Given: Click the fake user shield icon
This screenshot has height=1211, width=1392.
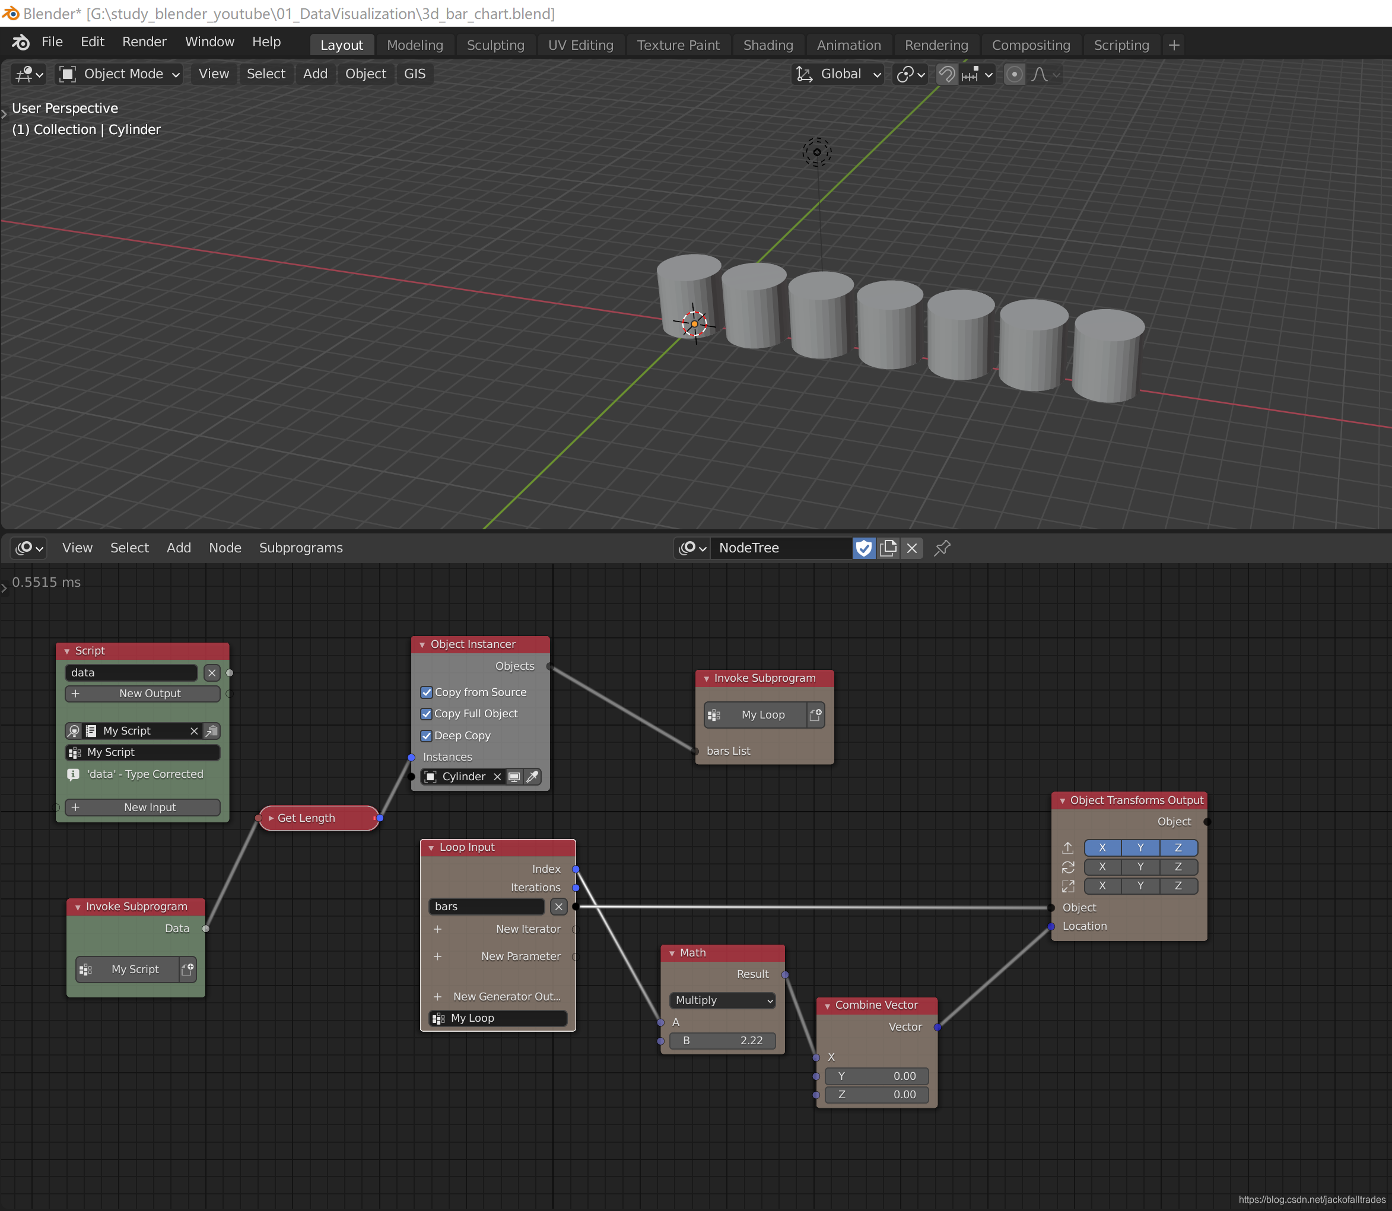Looking at the screenshot, I should [863, 548].
